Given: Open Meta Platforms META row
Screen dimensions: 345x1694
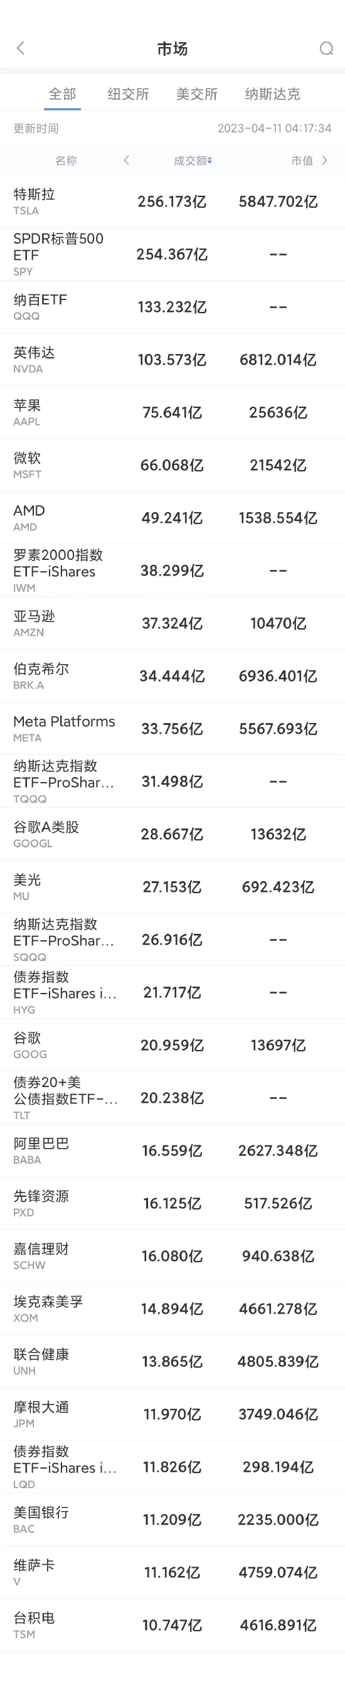Looking at the screenshot, I should click(x=172, y=729).
